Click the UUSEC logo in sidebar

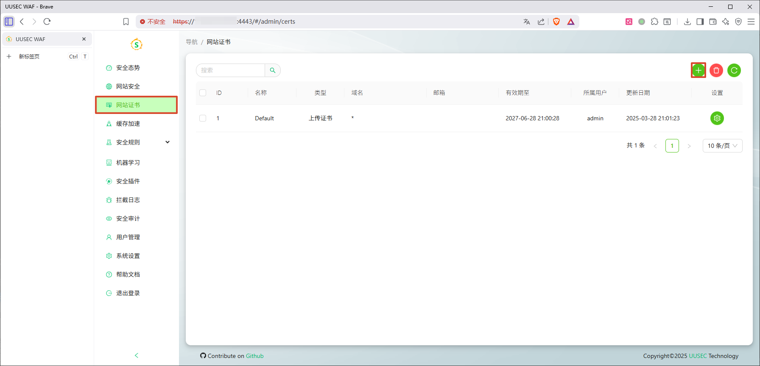pyautogui.click(x=136, y=44)
